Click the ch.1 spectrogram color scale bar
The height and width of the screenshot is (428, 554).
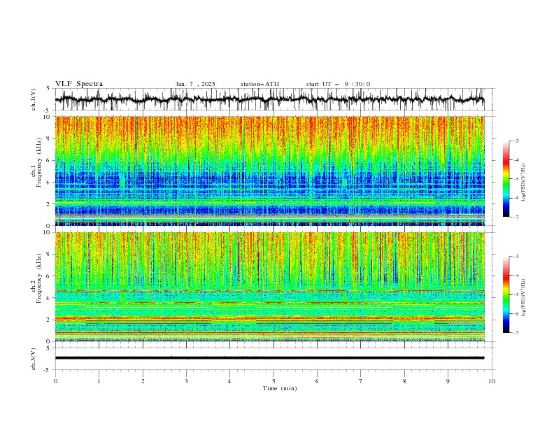[506, 179]
